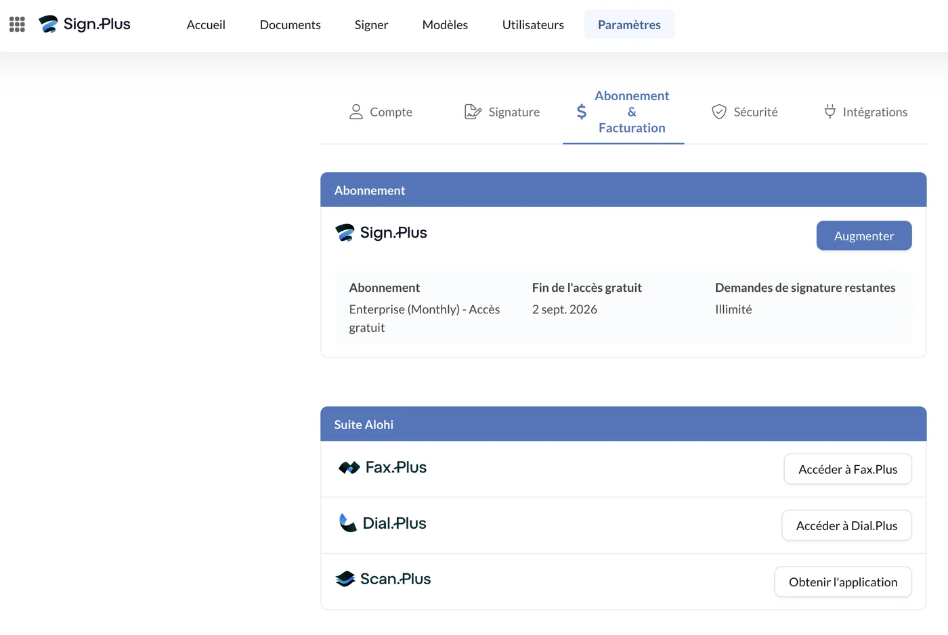
Task: Click the dollar sign billing icon
Action: (582, 112)
